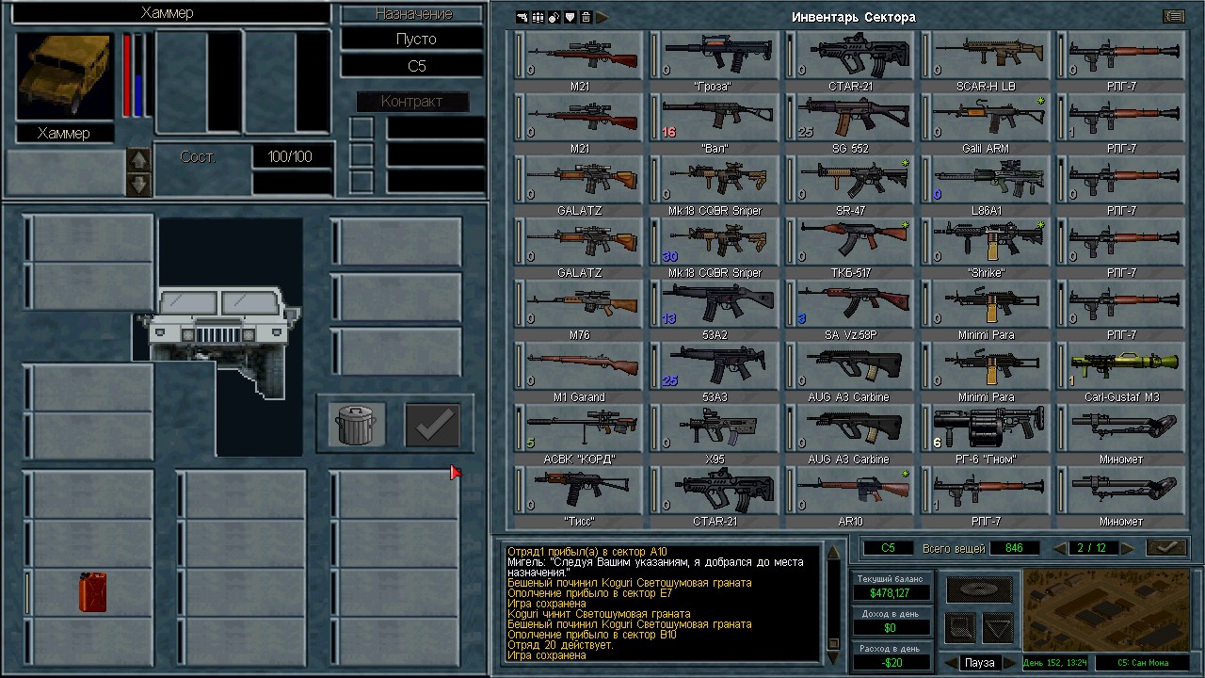This screenshot has width=1205, height=678.
Task: Pick the SA Vz.58P rifle
Action: [854, 304]
